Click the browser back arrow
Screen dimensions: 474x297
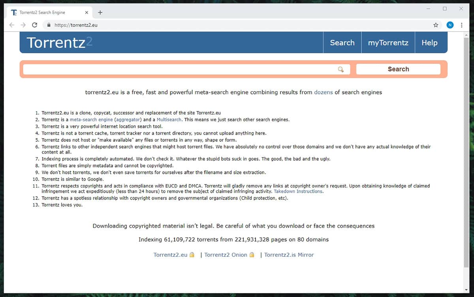12,25
